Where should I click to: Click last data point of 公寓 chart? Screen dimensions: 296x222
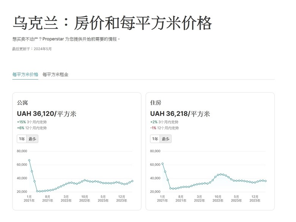(x=132, y=181)
